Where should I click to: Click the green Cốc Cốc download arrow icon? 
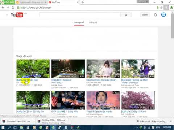(171, 8)
